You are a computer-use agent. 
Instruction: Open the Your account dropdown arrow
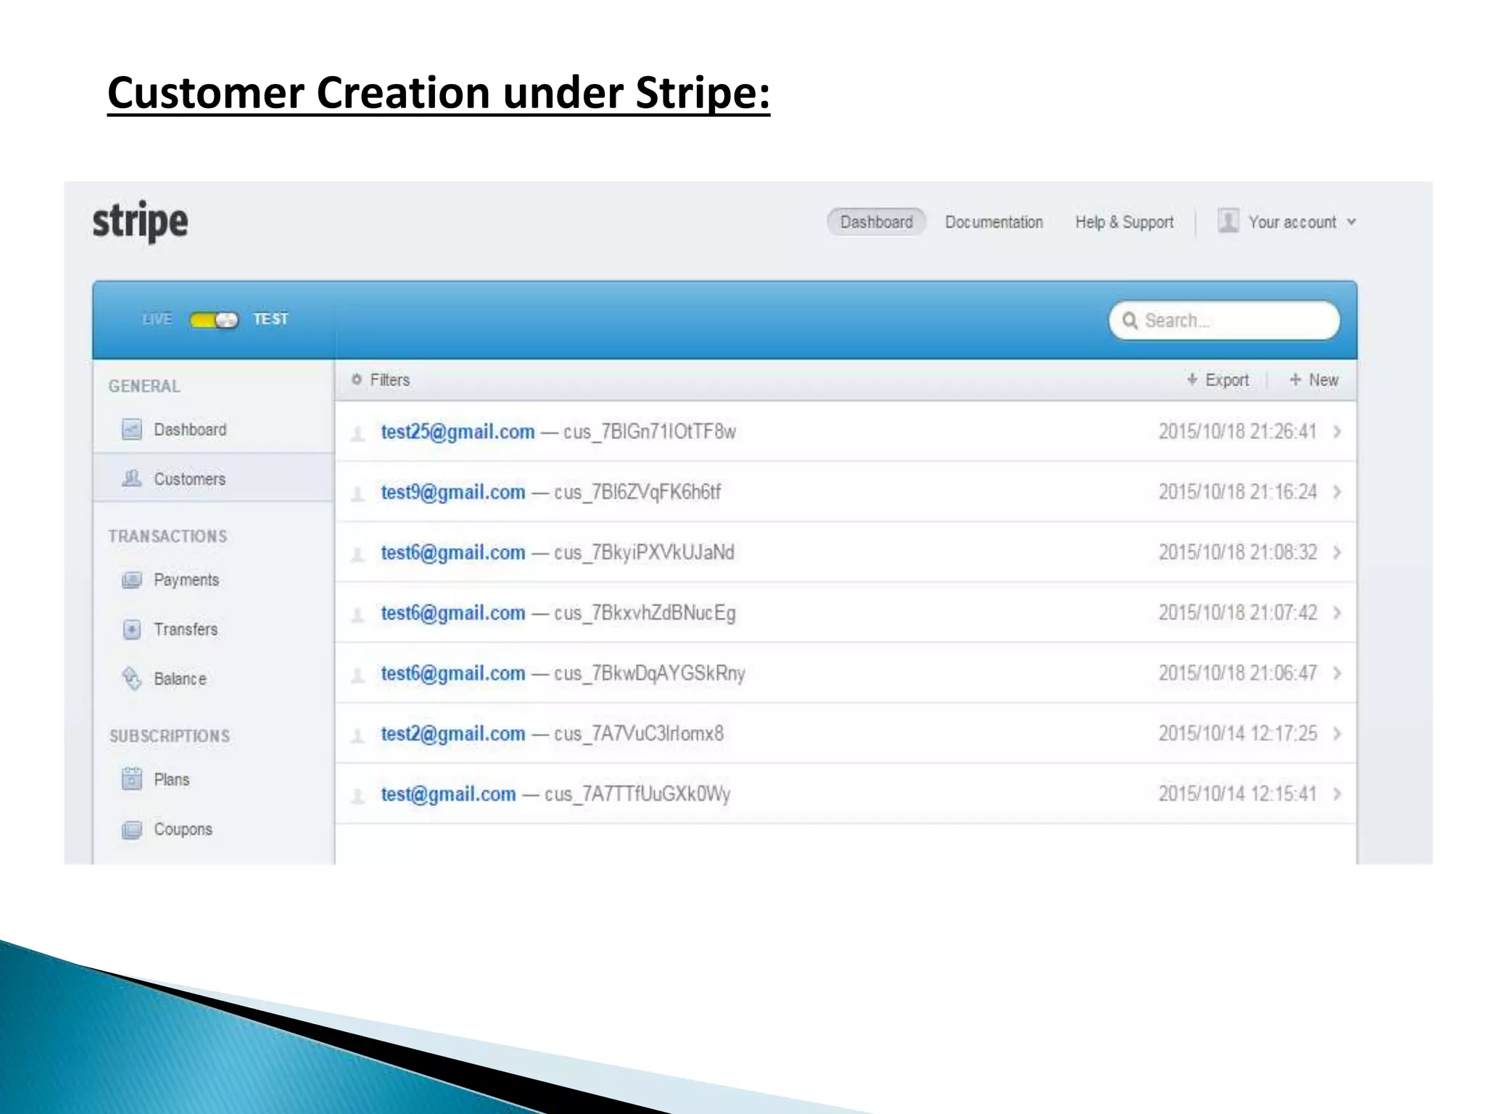1352,222
